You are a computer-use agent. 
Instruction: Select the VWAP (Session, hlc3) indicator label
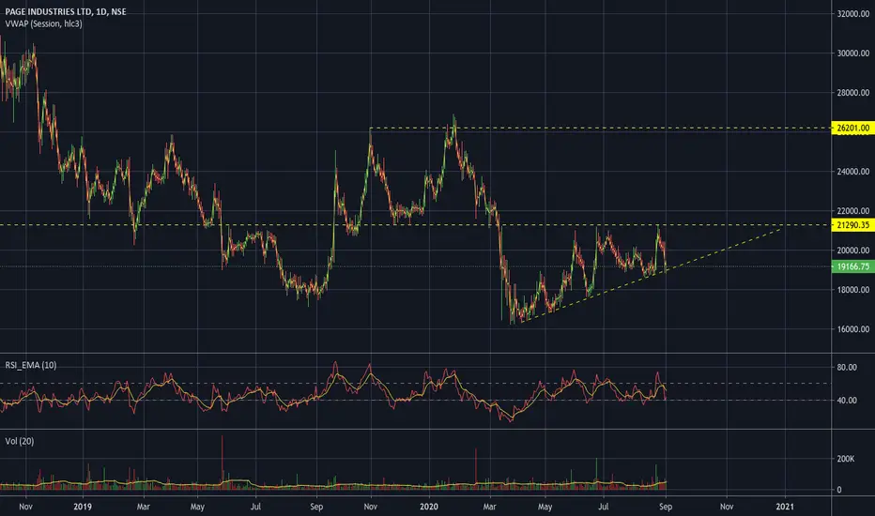click(43, 24)
